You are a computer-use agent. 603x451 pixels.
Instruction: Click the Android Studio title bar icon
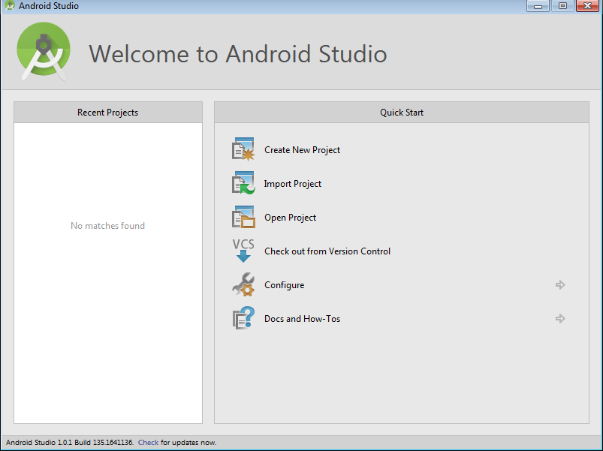tap(9, 6)
